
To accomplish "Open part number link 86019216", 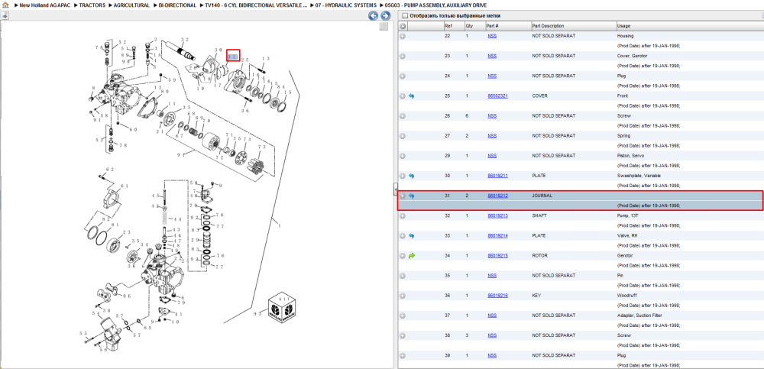I will (497, 296).
